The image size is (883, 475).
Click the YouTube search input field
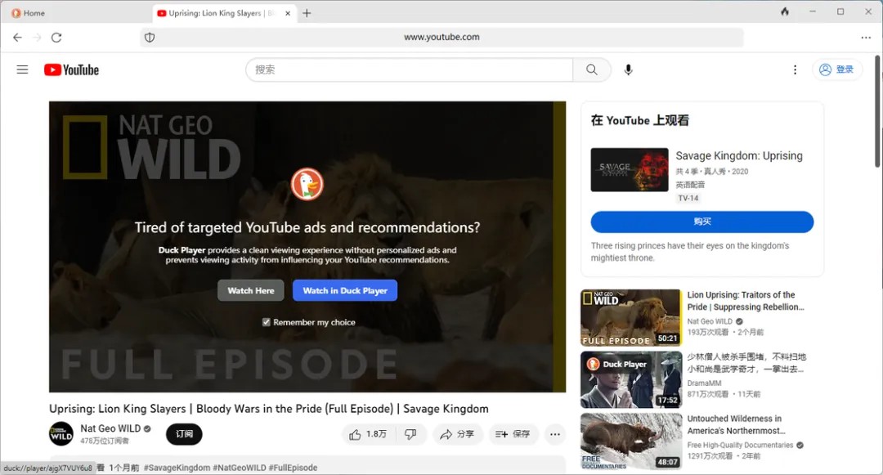pyautogui.click(x=409, y=70)
